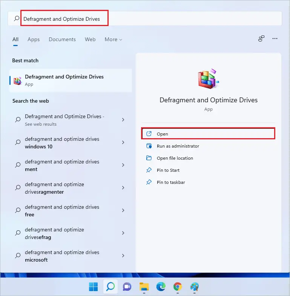
Task: Click search icon beside drivesefrag suggestion
Action: [x=18, y=233]
